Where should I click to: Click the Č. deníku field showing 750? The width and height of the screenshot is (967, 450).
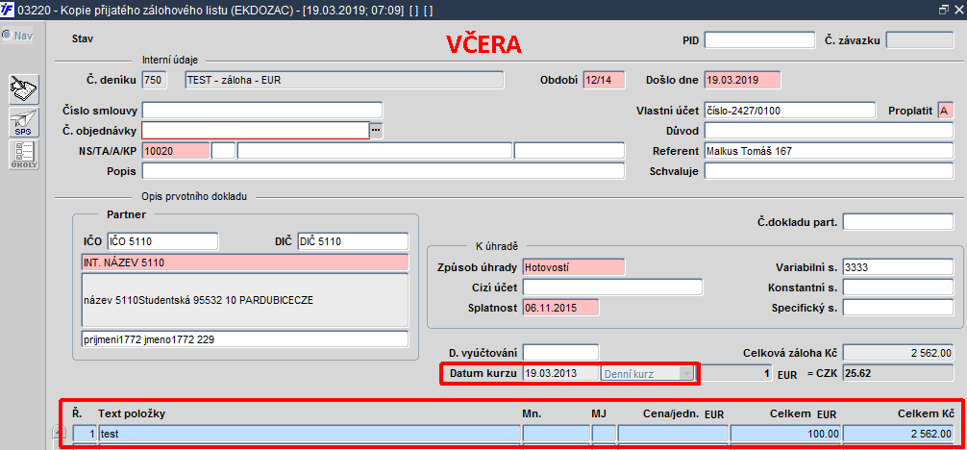154,80
